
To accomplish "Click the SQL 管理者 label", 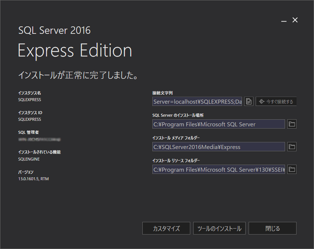I will pos(29,132).
